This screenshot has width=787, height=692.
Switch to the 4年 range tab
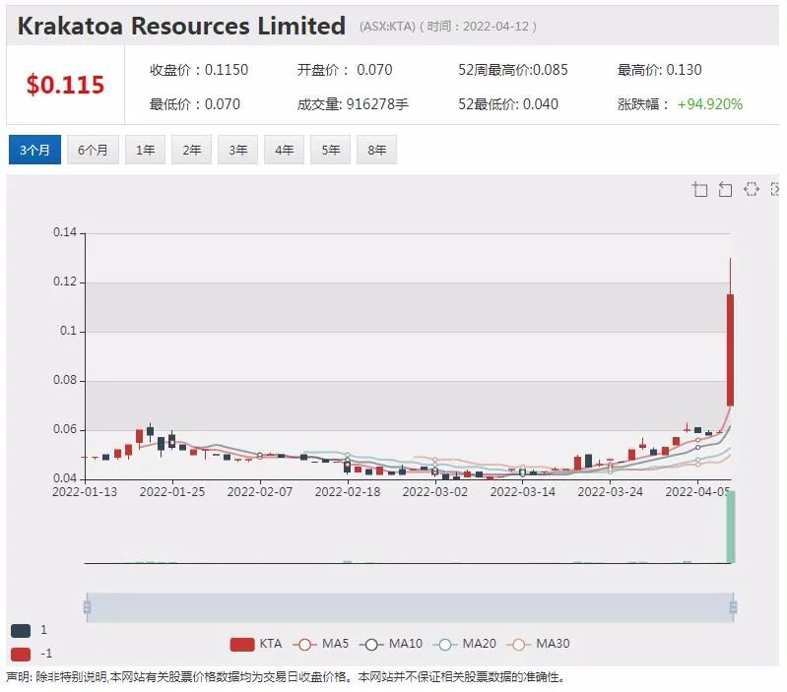pyautogui.click(x=284, y=150)
